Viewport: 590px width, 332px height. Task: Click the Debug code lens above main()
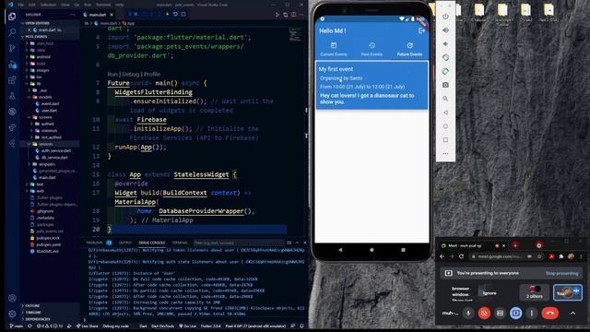tap(131, 74)
